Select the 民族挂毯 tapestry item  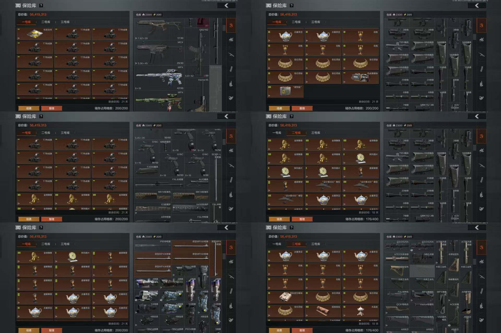(323, 311)
